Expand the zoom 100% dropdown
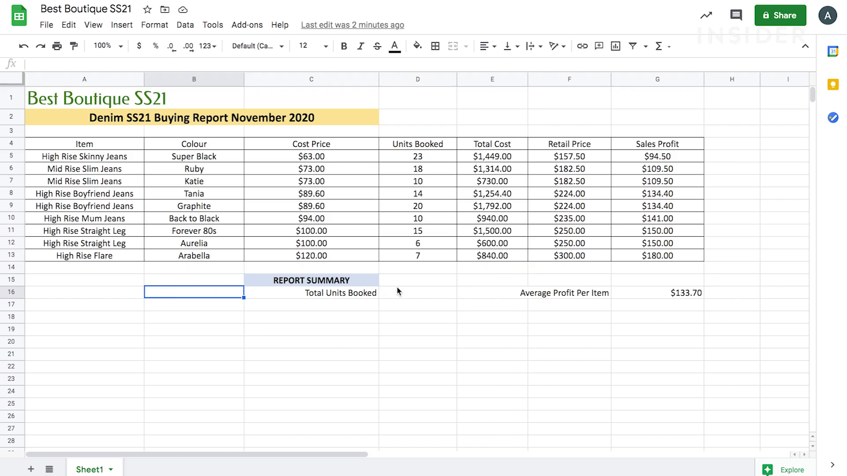The image size is (847, 476). click(108, 46)
